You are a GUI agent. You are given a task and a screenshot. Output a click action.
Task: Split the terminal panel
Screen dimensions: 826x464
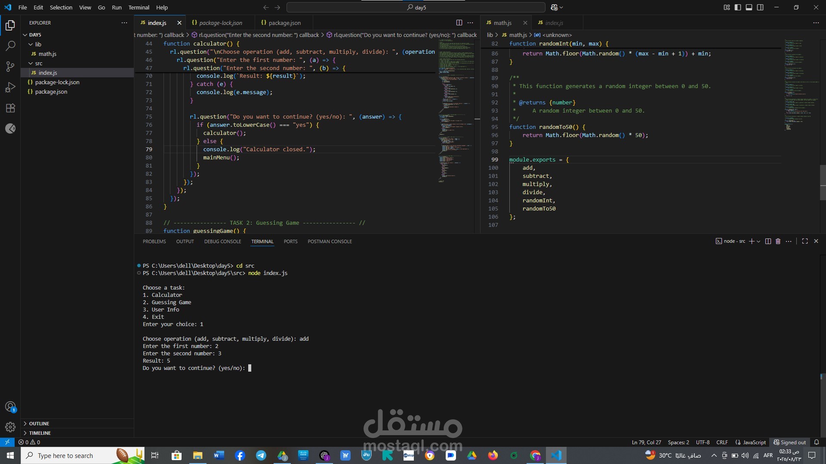[768, 241]
